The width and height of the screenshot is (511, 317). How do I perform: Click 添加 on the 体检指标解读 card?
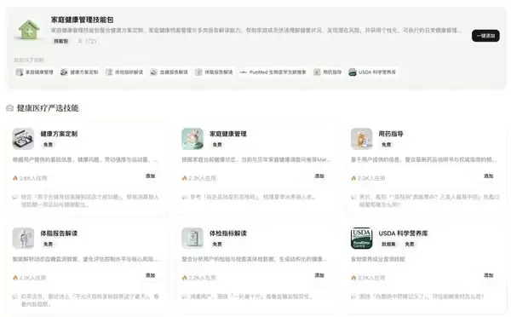[x=319, y=275]
